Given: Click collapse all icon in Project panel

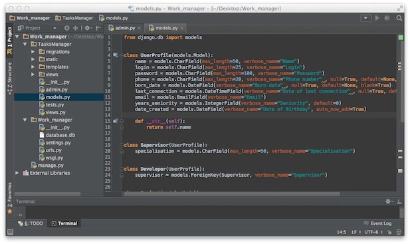Looking at the screenshot, I should click(x=76, y=28).
